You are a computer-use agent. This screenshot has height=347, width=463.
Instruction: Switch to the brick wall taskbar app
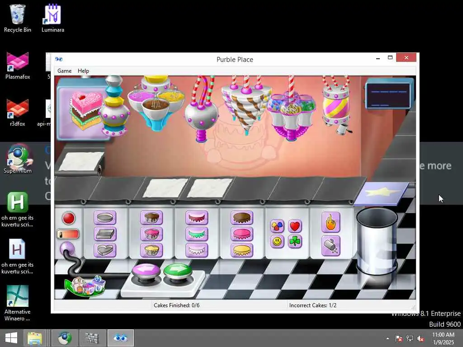point(92,338)
